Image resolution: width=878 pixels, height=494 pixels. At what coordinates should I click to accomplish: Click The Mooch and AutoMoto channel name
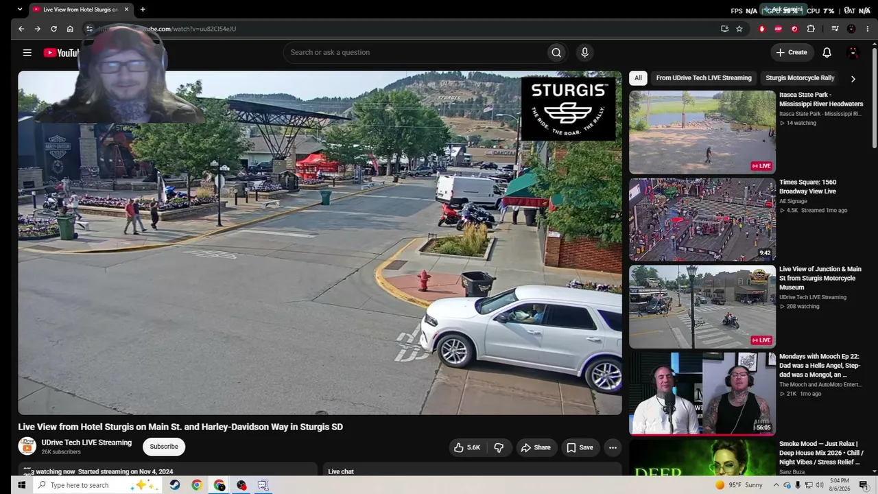820,385
